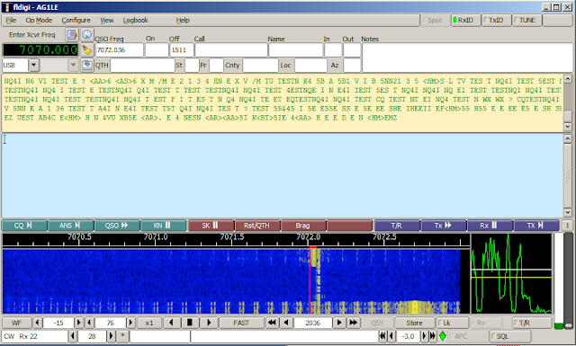Change the FAST waterfall speed
Image resolution: width=576 pixels, height=346 pixels.
pyautogui.click(x=241, y=323)
